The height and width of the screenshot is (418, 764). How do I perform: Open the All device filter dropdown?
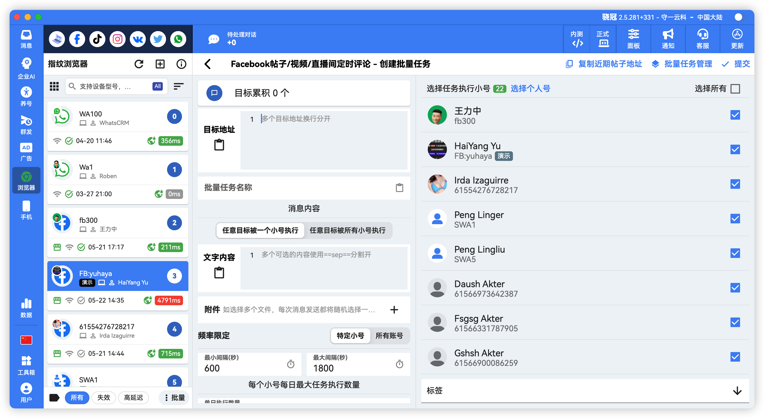coord(157,86)
